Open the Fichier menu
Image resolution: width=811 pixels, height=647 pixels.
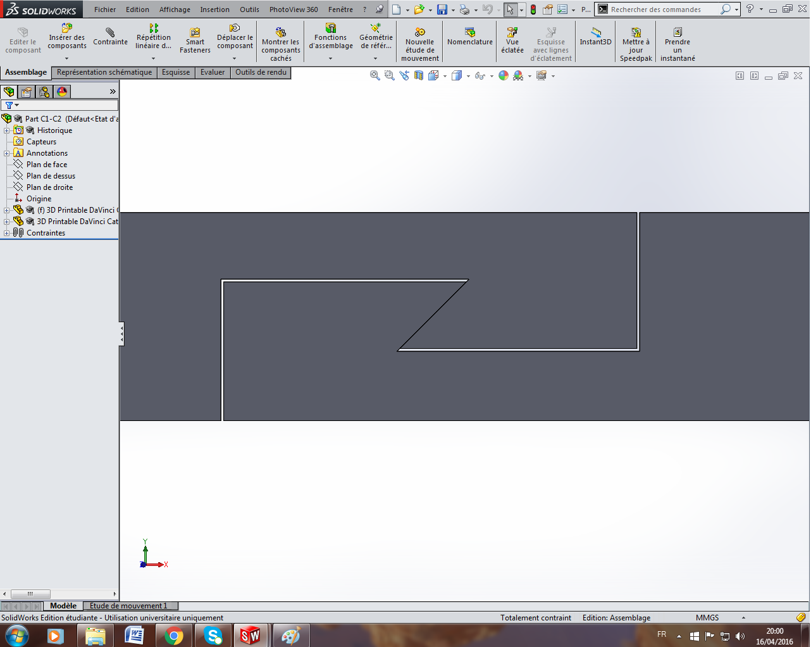pos(105,9)
